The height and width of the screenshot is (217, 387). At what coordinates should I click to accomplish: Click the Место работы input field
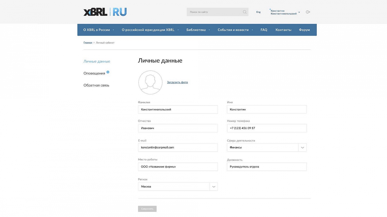click(178, 167)
